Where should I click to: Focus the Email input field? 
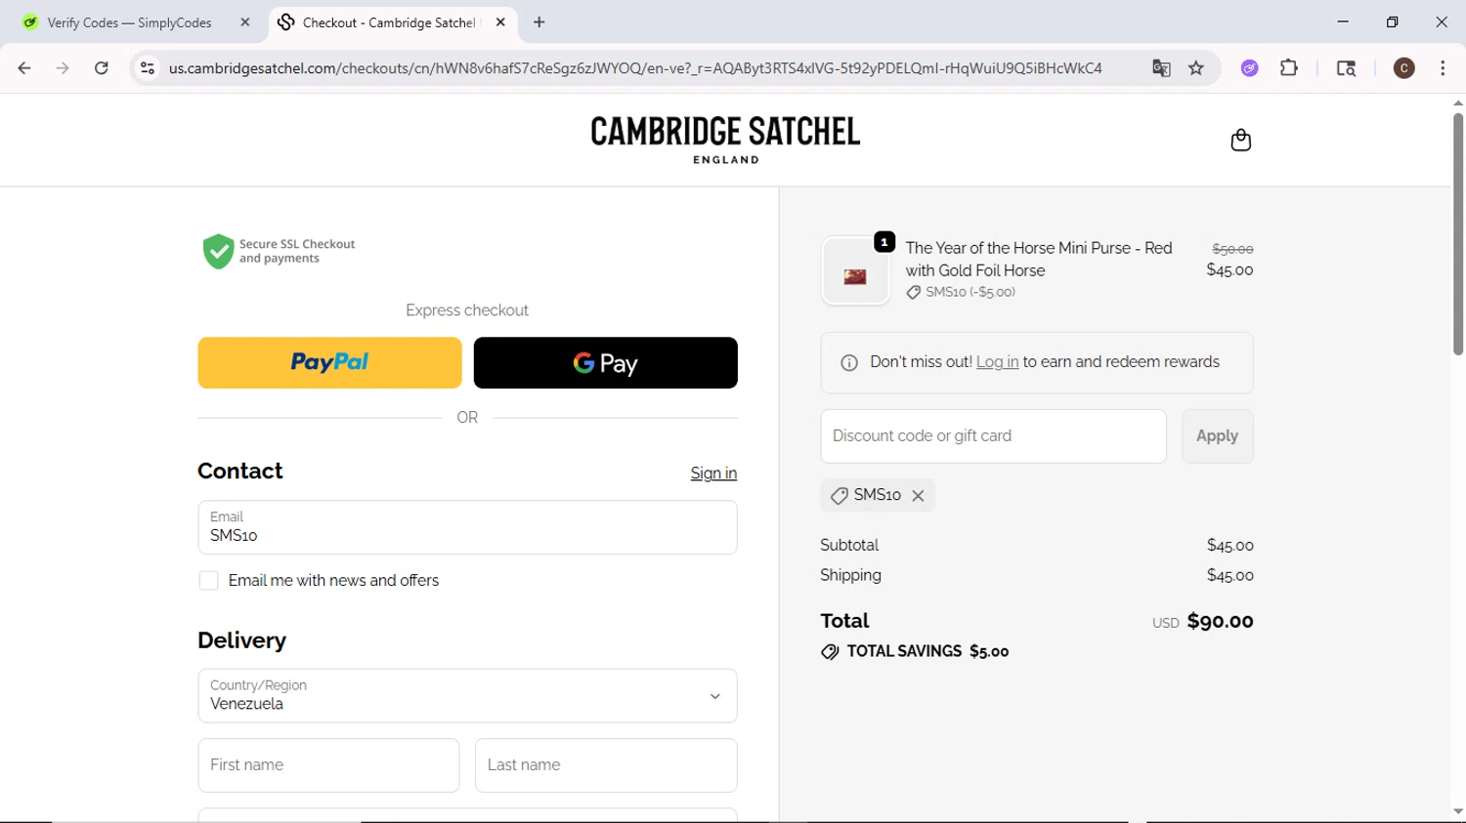(x=467, y=527)
